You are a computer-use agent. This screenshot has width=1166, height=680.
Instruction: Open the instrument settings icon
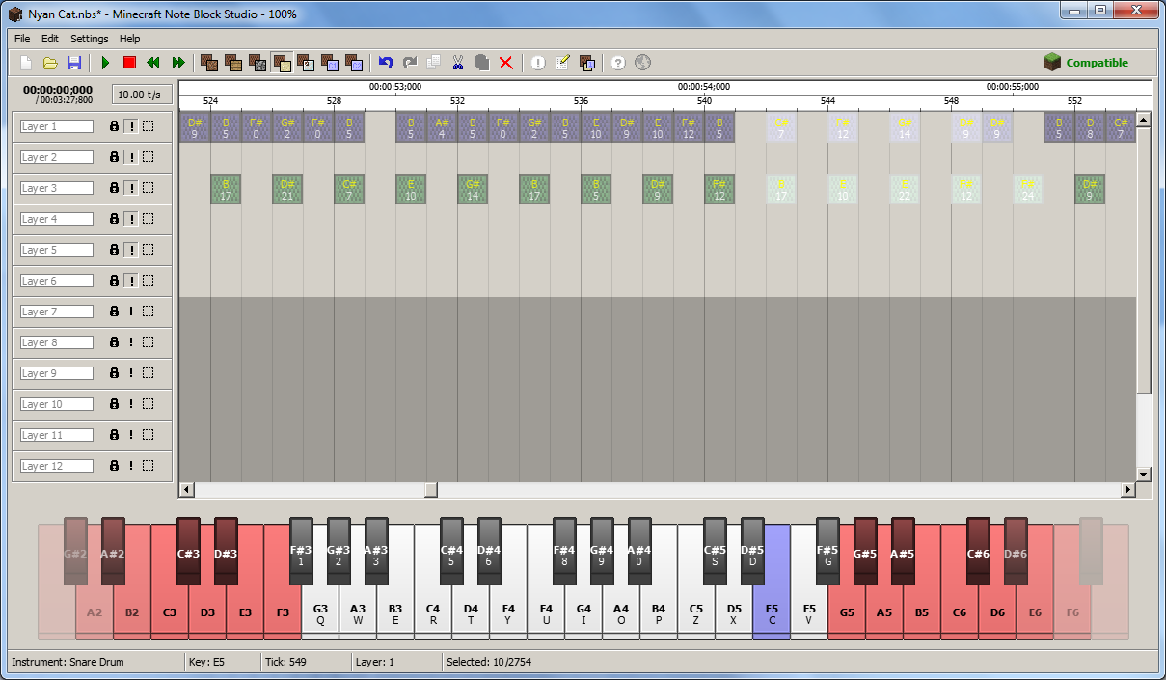click(586, 63)
